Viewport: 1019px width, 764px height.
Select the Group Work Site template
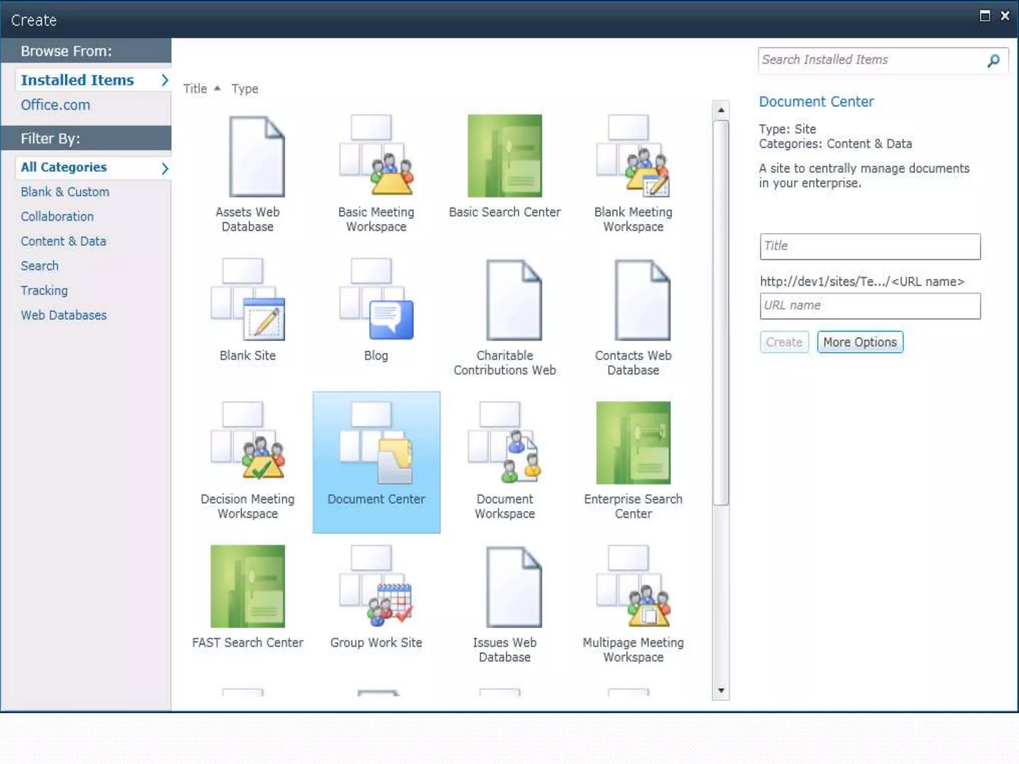tap(376, 586)
